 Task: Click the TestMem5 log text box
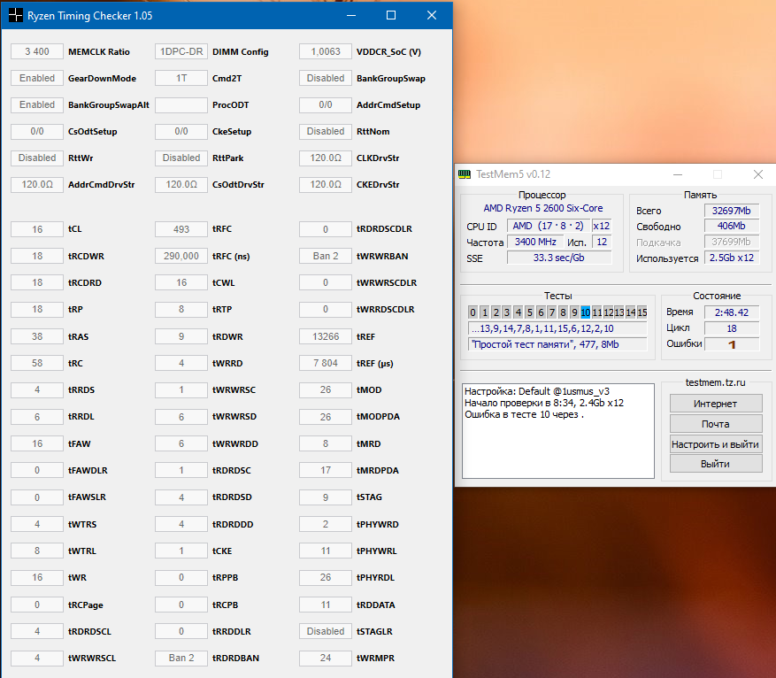click(558, 430)
